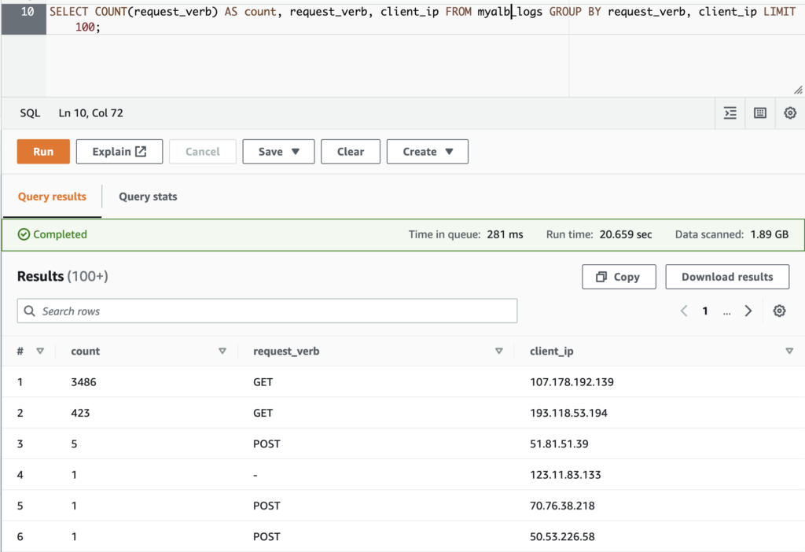Go to next results page chevron
This screenshot has width=805, height=552.
pos(748,311)
